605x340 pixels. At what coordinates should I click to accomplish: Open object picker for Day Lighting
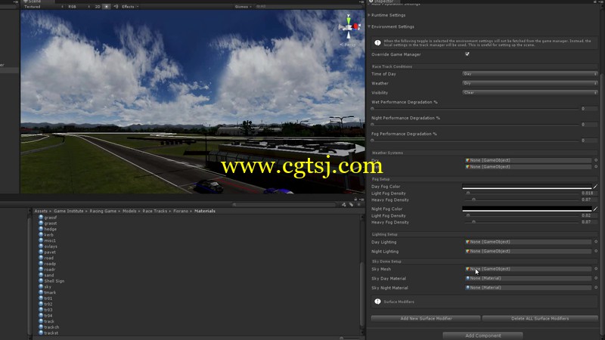pos(596,242)
